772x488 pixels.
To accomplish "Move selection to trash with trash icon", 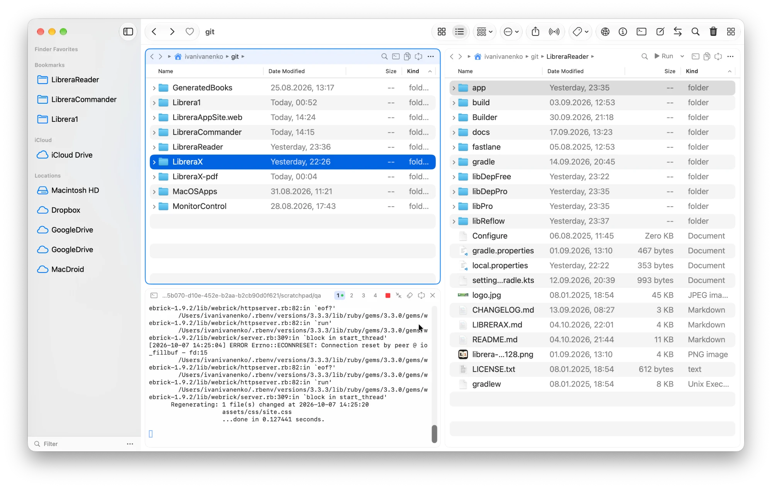I will pos(713,32).
